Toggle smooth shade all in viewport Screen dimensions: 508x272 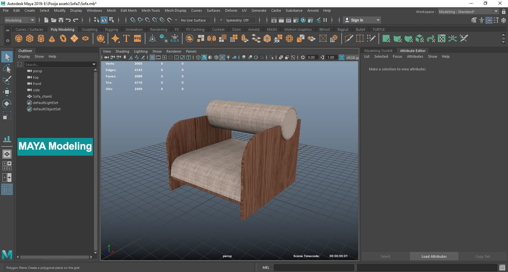pos(204,57)
